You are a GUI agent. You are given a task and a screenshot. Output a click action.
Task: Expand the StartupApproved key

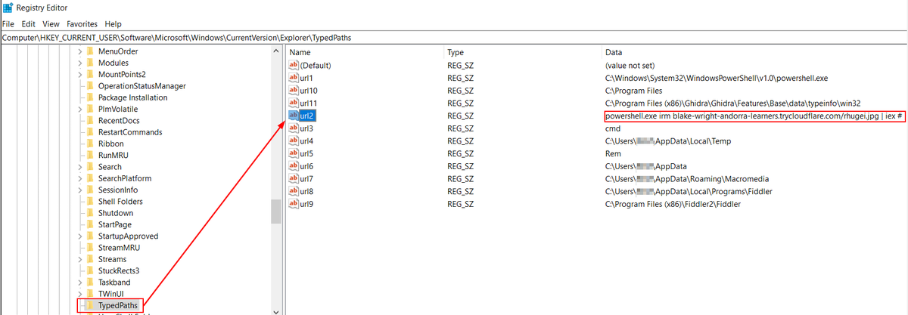tap(80, 236)
